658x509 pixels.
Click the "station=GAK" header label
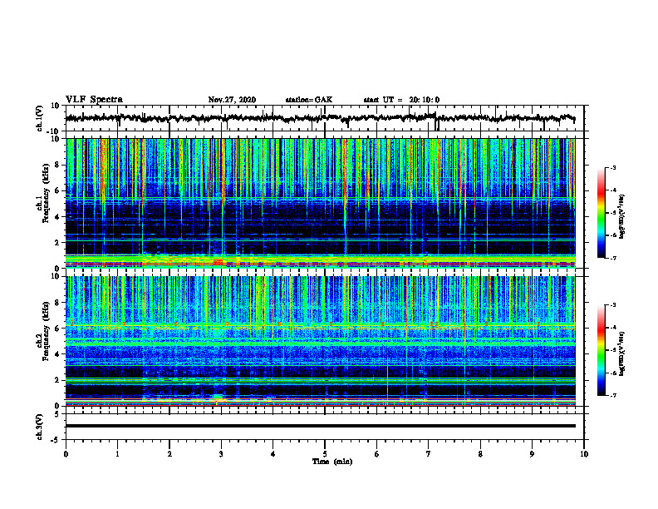(x=309, y=100)
